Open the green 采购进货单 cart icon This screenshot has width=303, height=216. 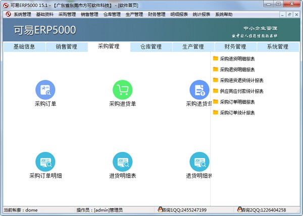[x=123, y=90]
